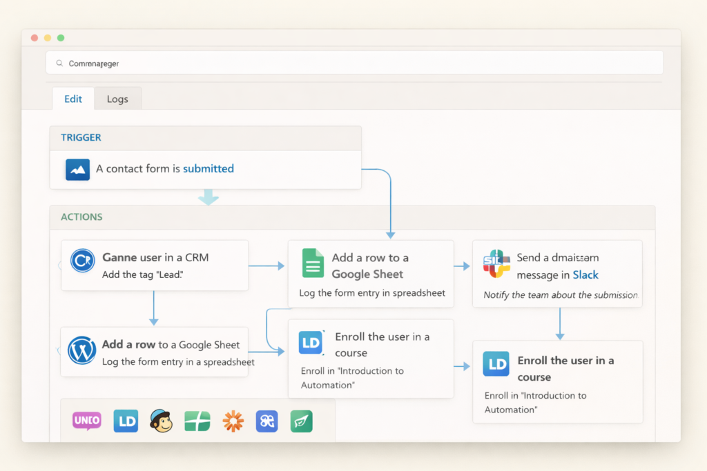The height and width of the screenshot is (471, 707).
Task: Click the magnifying glass in the search bar
Action: point(59,62)
